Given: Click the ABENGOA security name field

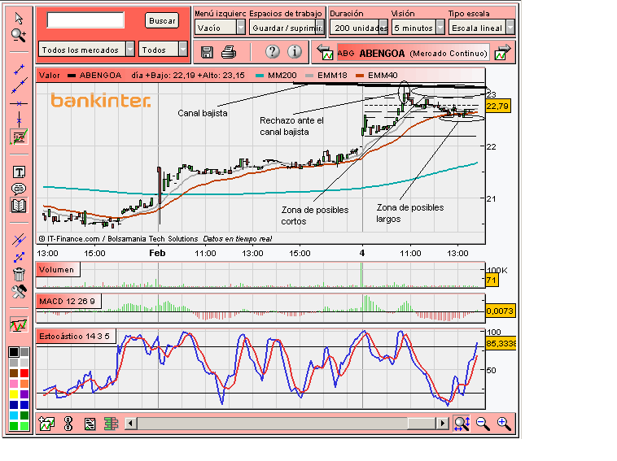Looking at the screenshot, I should pyautogui.click(x=414, y=53).
